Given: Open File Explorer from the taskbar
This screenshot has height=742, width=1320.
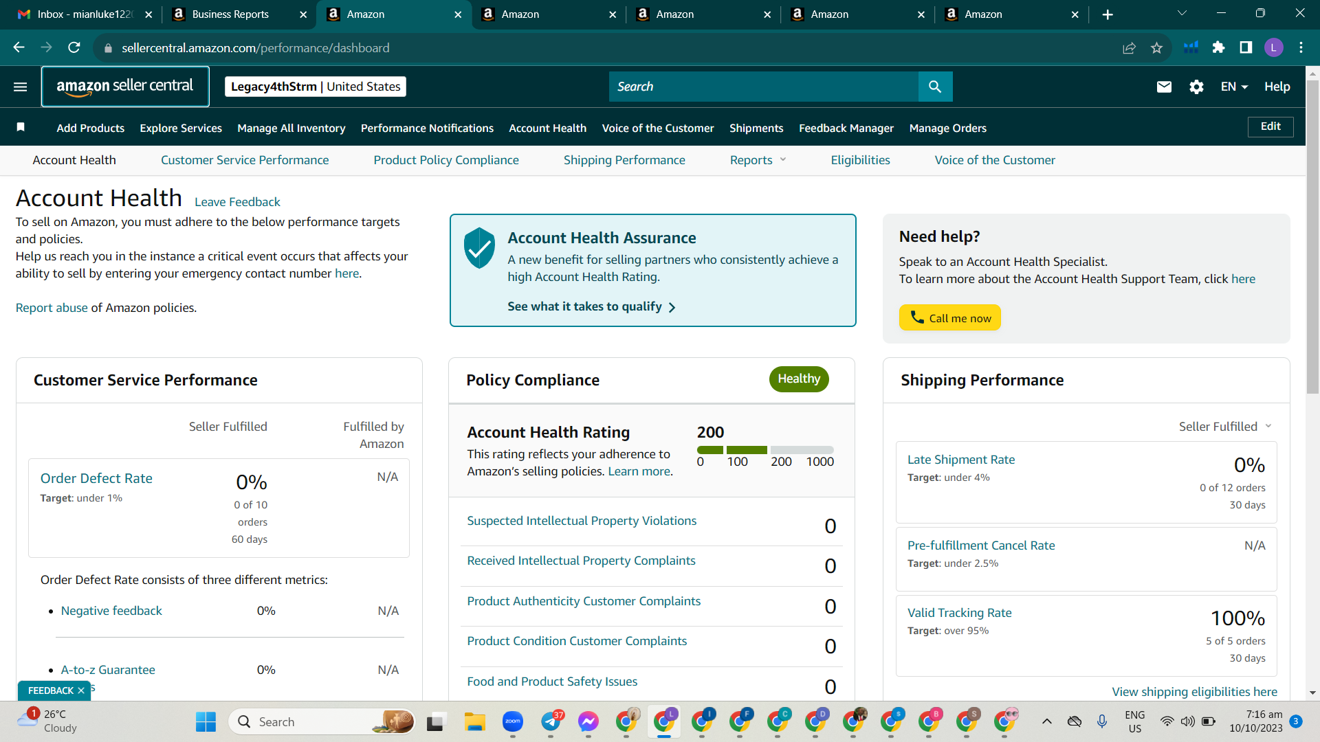Looking at the screenshot, I should (x=474, y=722).
